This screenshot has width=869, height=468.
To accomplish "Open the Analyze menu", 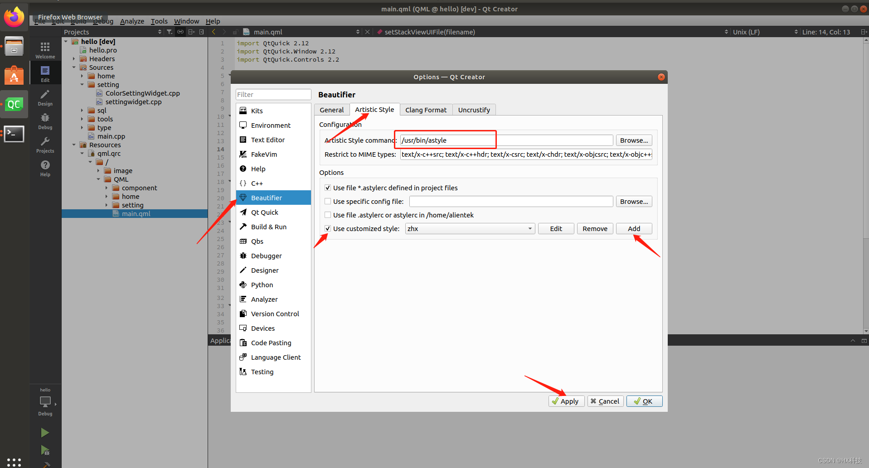I will pos(132,21).
